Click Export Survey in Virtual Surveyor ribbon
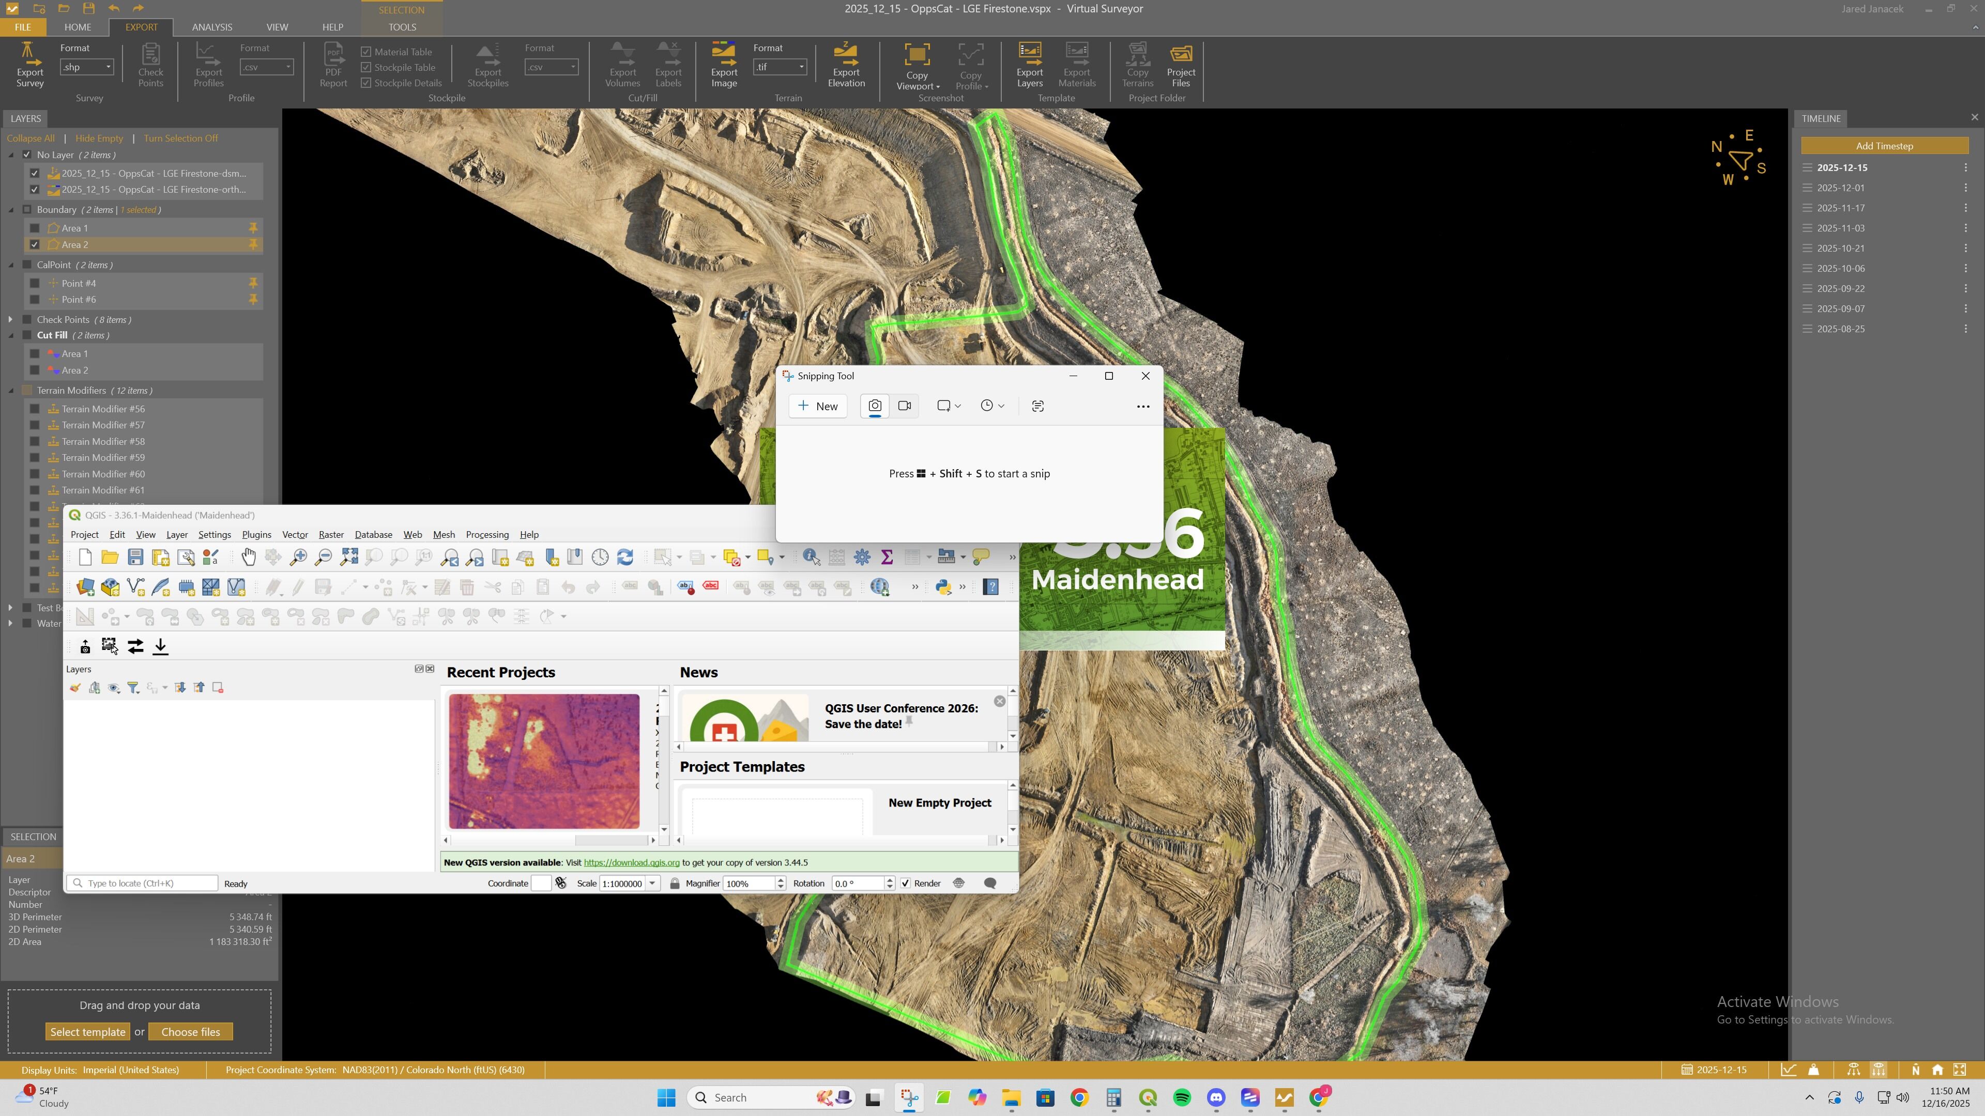Viewport: 1985px width, 1116px height. [x=30, y=65]
